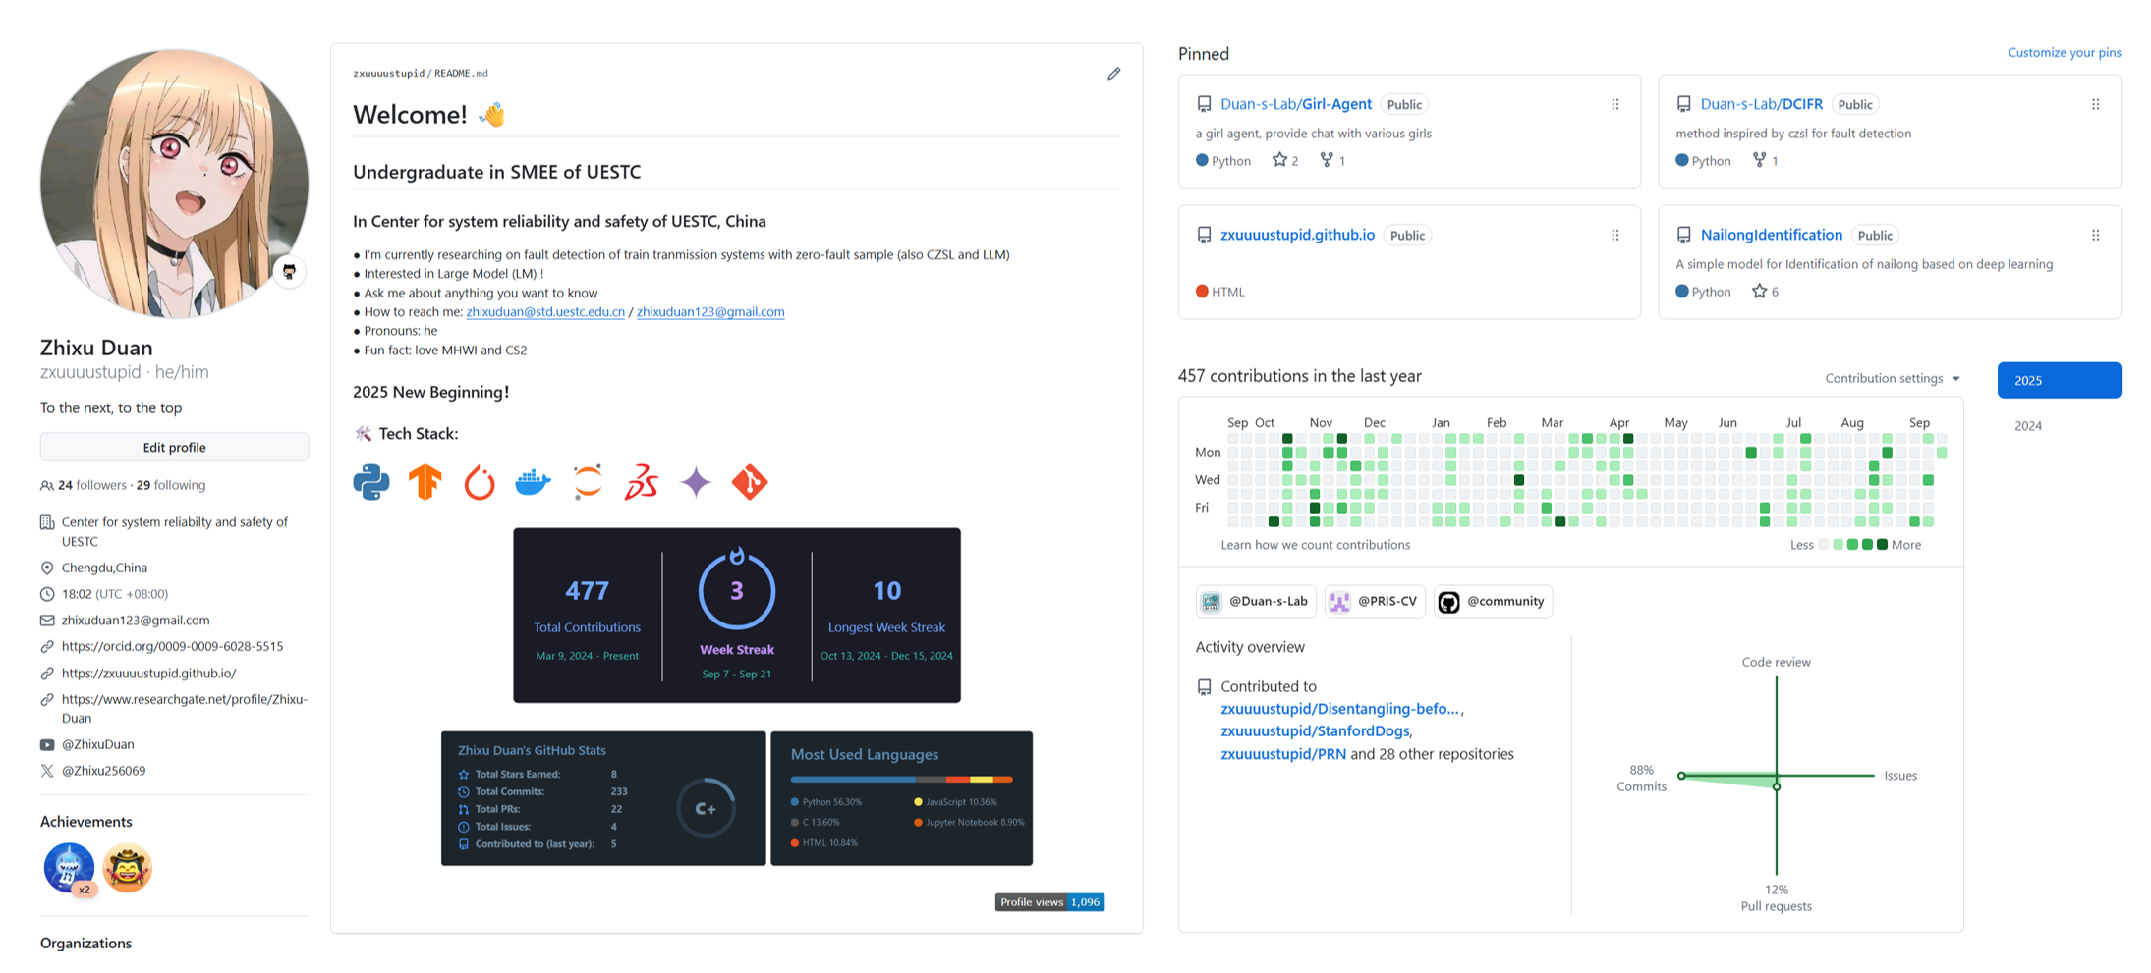Click the Docker whale icon

pyautogui.click(x=533, y=482)
